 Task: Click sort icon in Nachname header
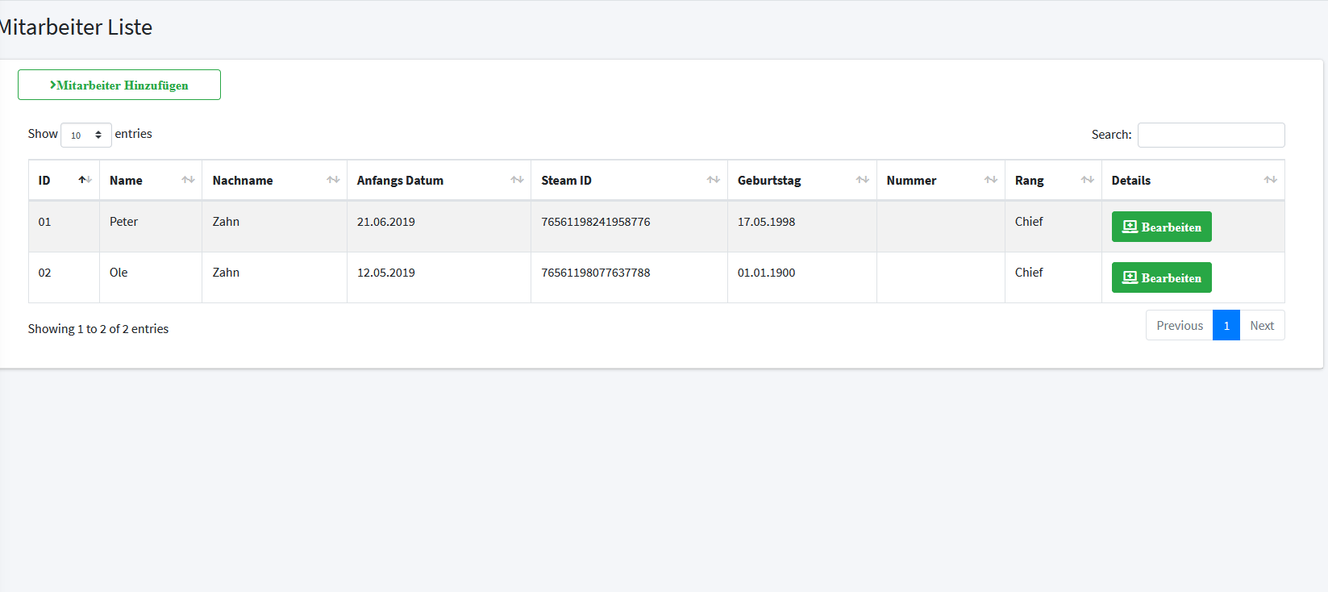pos(333,180)
